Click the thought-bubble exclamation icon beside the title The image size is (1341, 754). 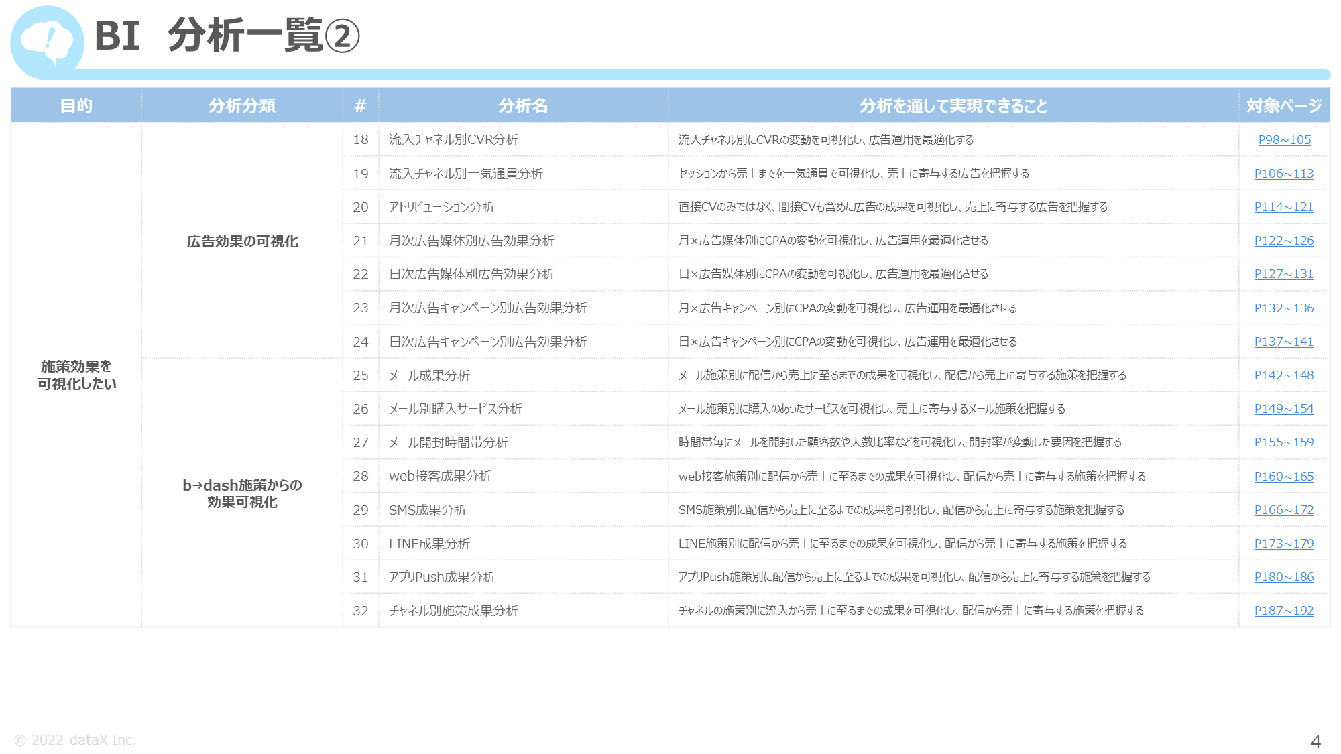[x=47, y=42]
